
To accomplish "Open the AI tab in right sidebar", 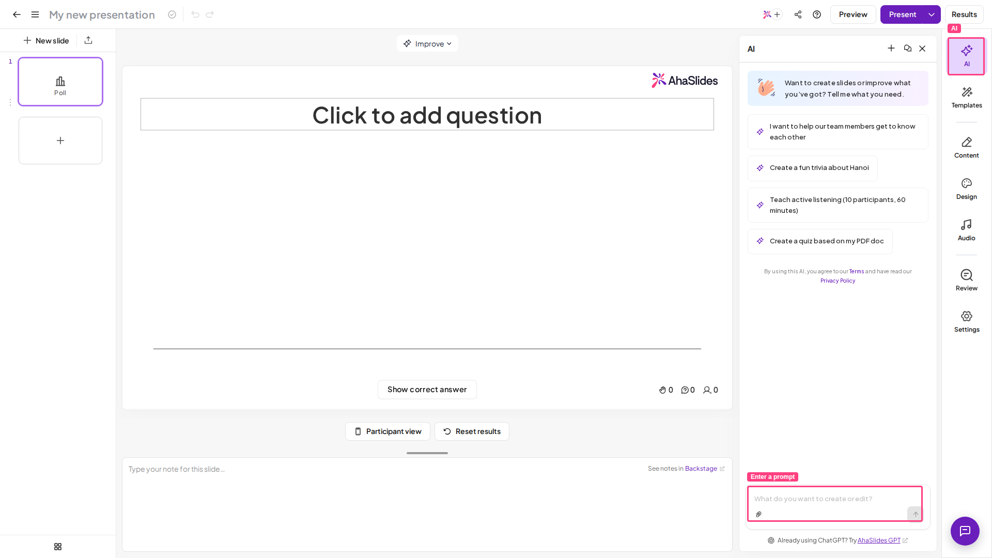I will 966,56.
